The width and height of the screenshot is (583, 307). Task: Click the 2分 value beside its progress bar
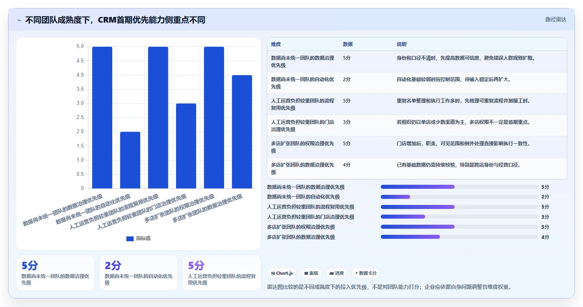pos(545,197)
